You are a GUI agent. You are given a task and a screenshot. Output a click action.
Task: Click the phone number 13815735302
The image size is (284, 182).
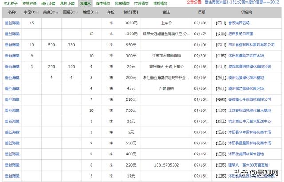[x=166, y=165]
